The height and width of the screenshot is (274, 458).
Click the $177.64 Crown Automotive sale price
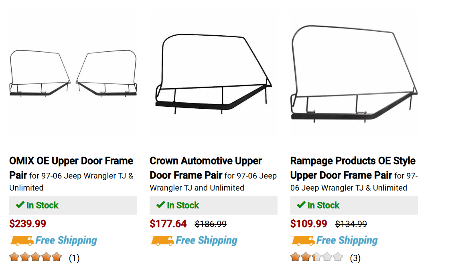(x=168, y=223)
